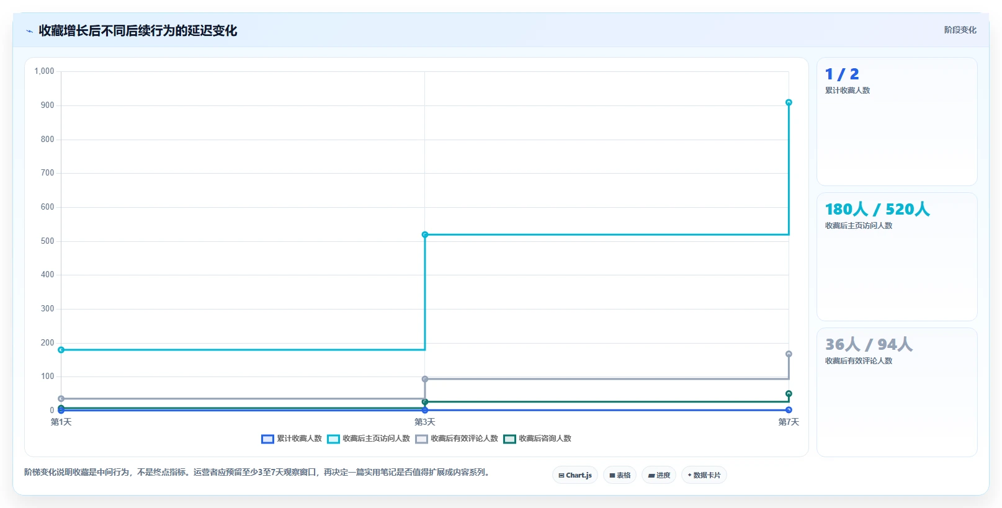1002x508 pixels.
Task: Click the gray data point at 第7天
Action: point(789,354)
